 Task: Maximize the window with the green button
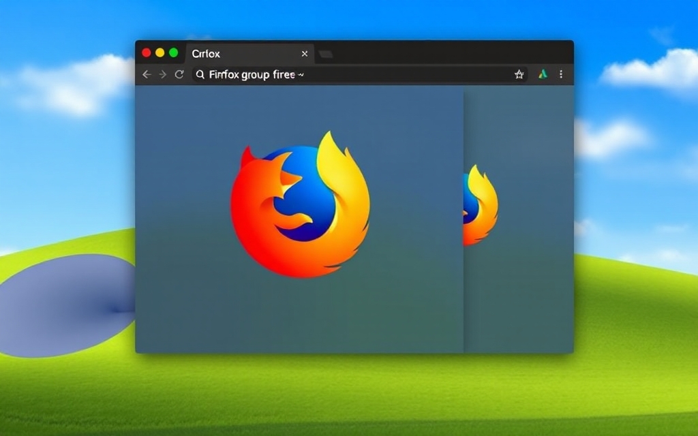click(x=174, y=53)
